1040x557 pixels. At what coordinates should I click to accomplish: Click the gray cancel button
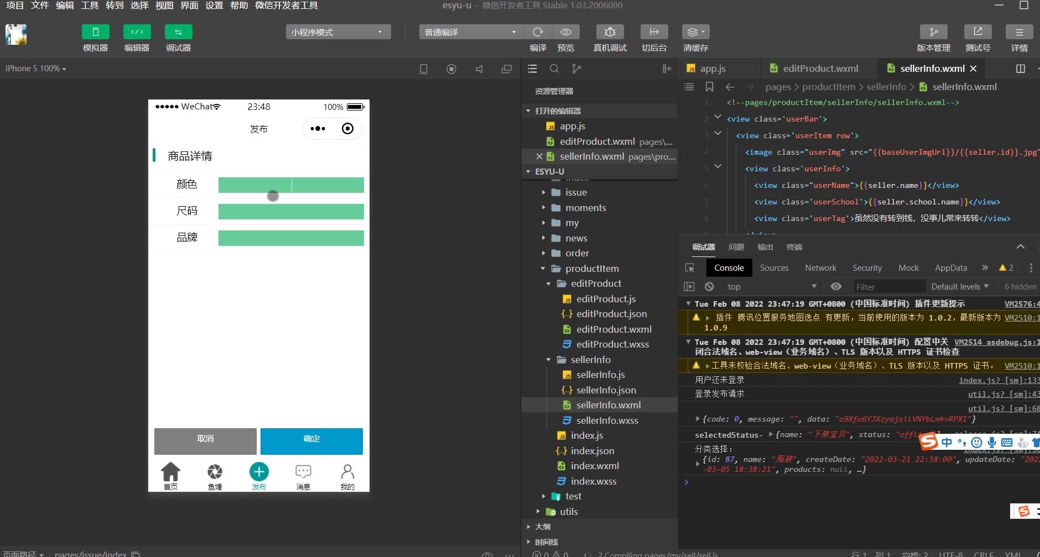(205, 441)
